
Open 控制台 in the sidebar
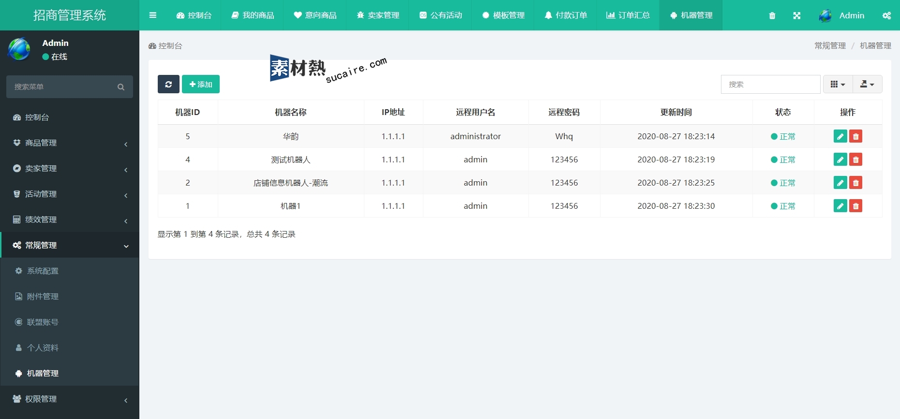click(70, 117)
